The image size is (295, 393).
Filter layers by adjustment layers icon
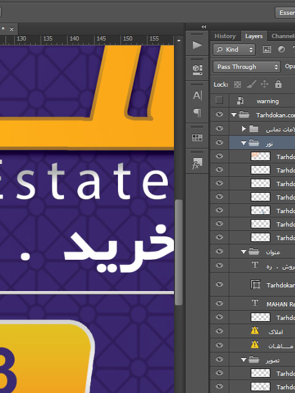coord(281,50)
